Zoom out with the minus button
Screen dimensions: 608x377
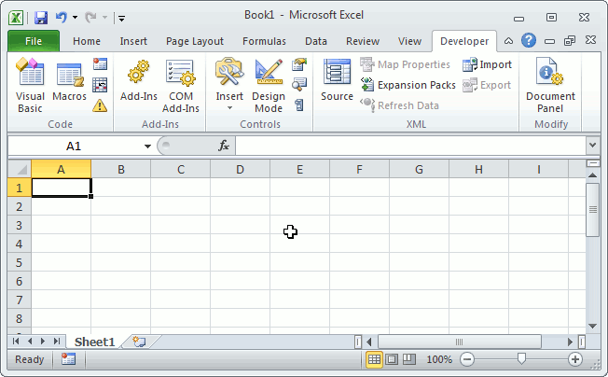point(467,359)
